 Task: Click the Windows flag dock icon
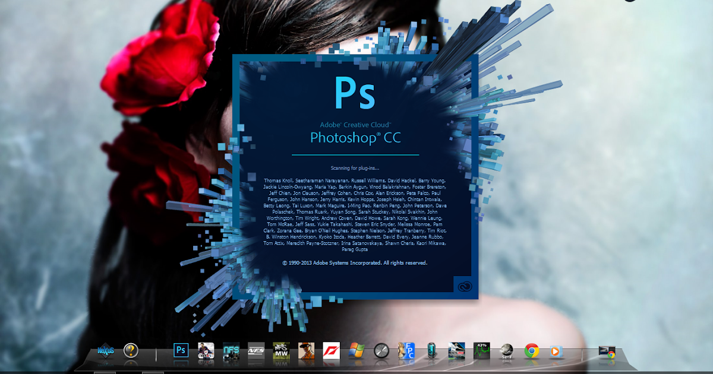pyautogui.click(x=356, y=351)
